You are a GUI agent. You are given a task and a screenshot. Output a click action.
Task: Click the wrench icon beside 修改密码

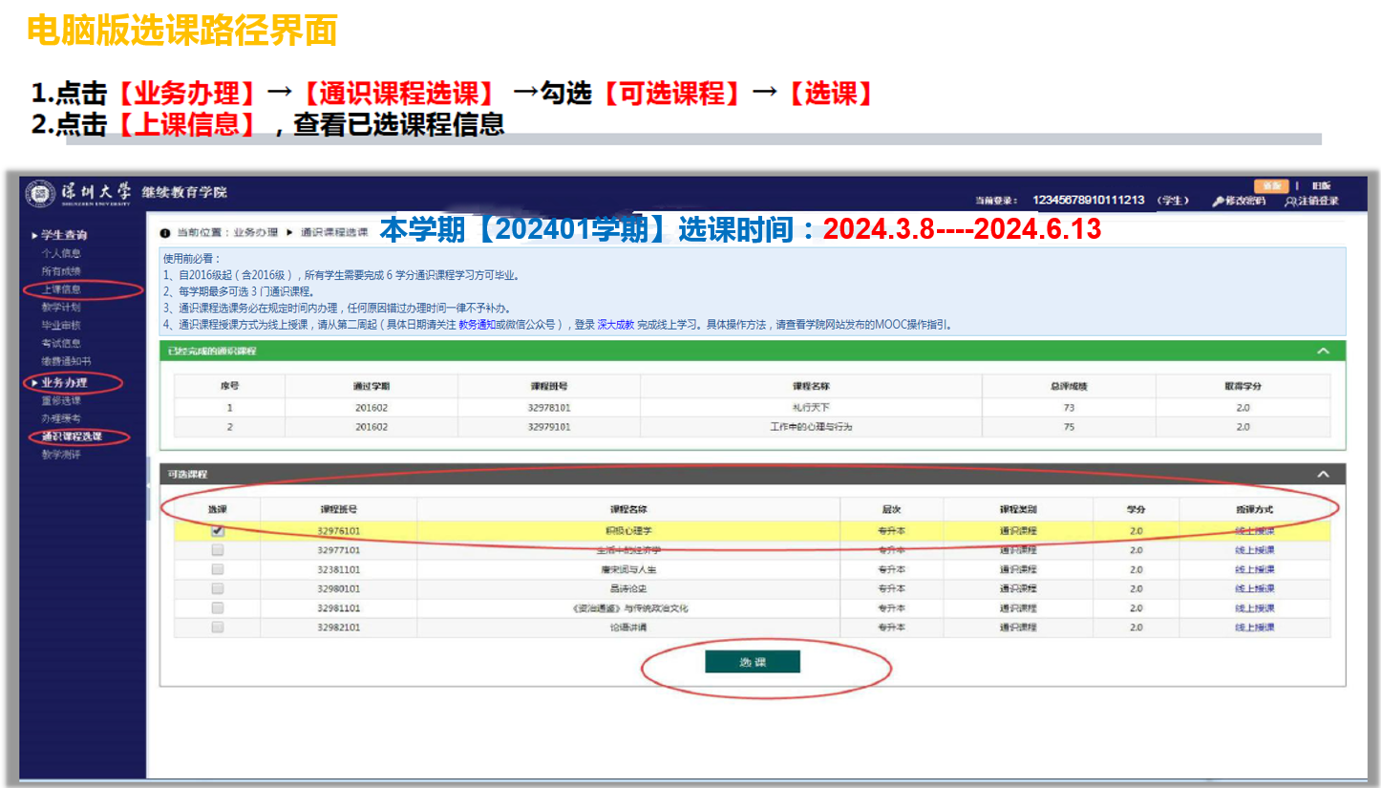pos(1218,202)
